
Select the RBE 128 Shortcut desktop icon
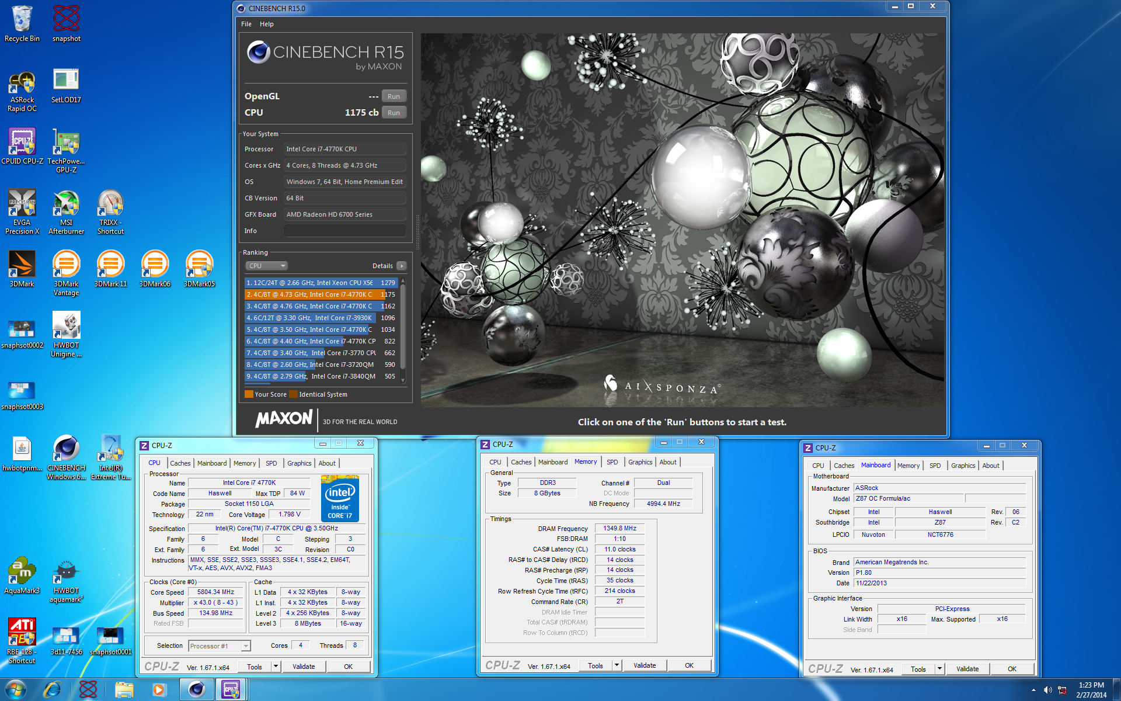[22, 641]
